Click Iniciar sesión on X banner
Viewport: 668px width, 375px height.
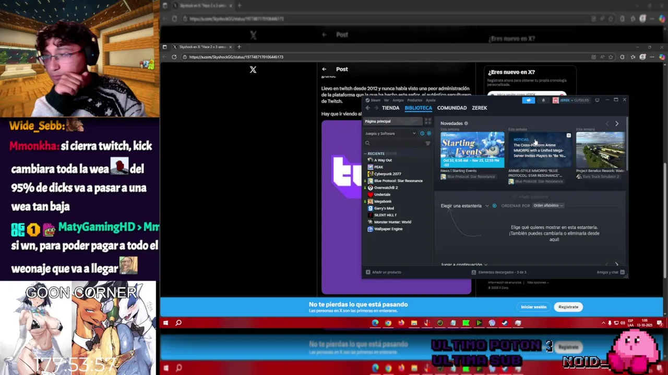(533, 307)
